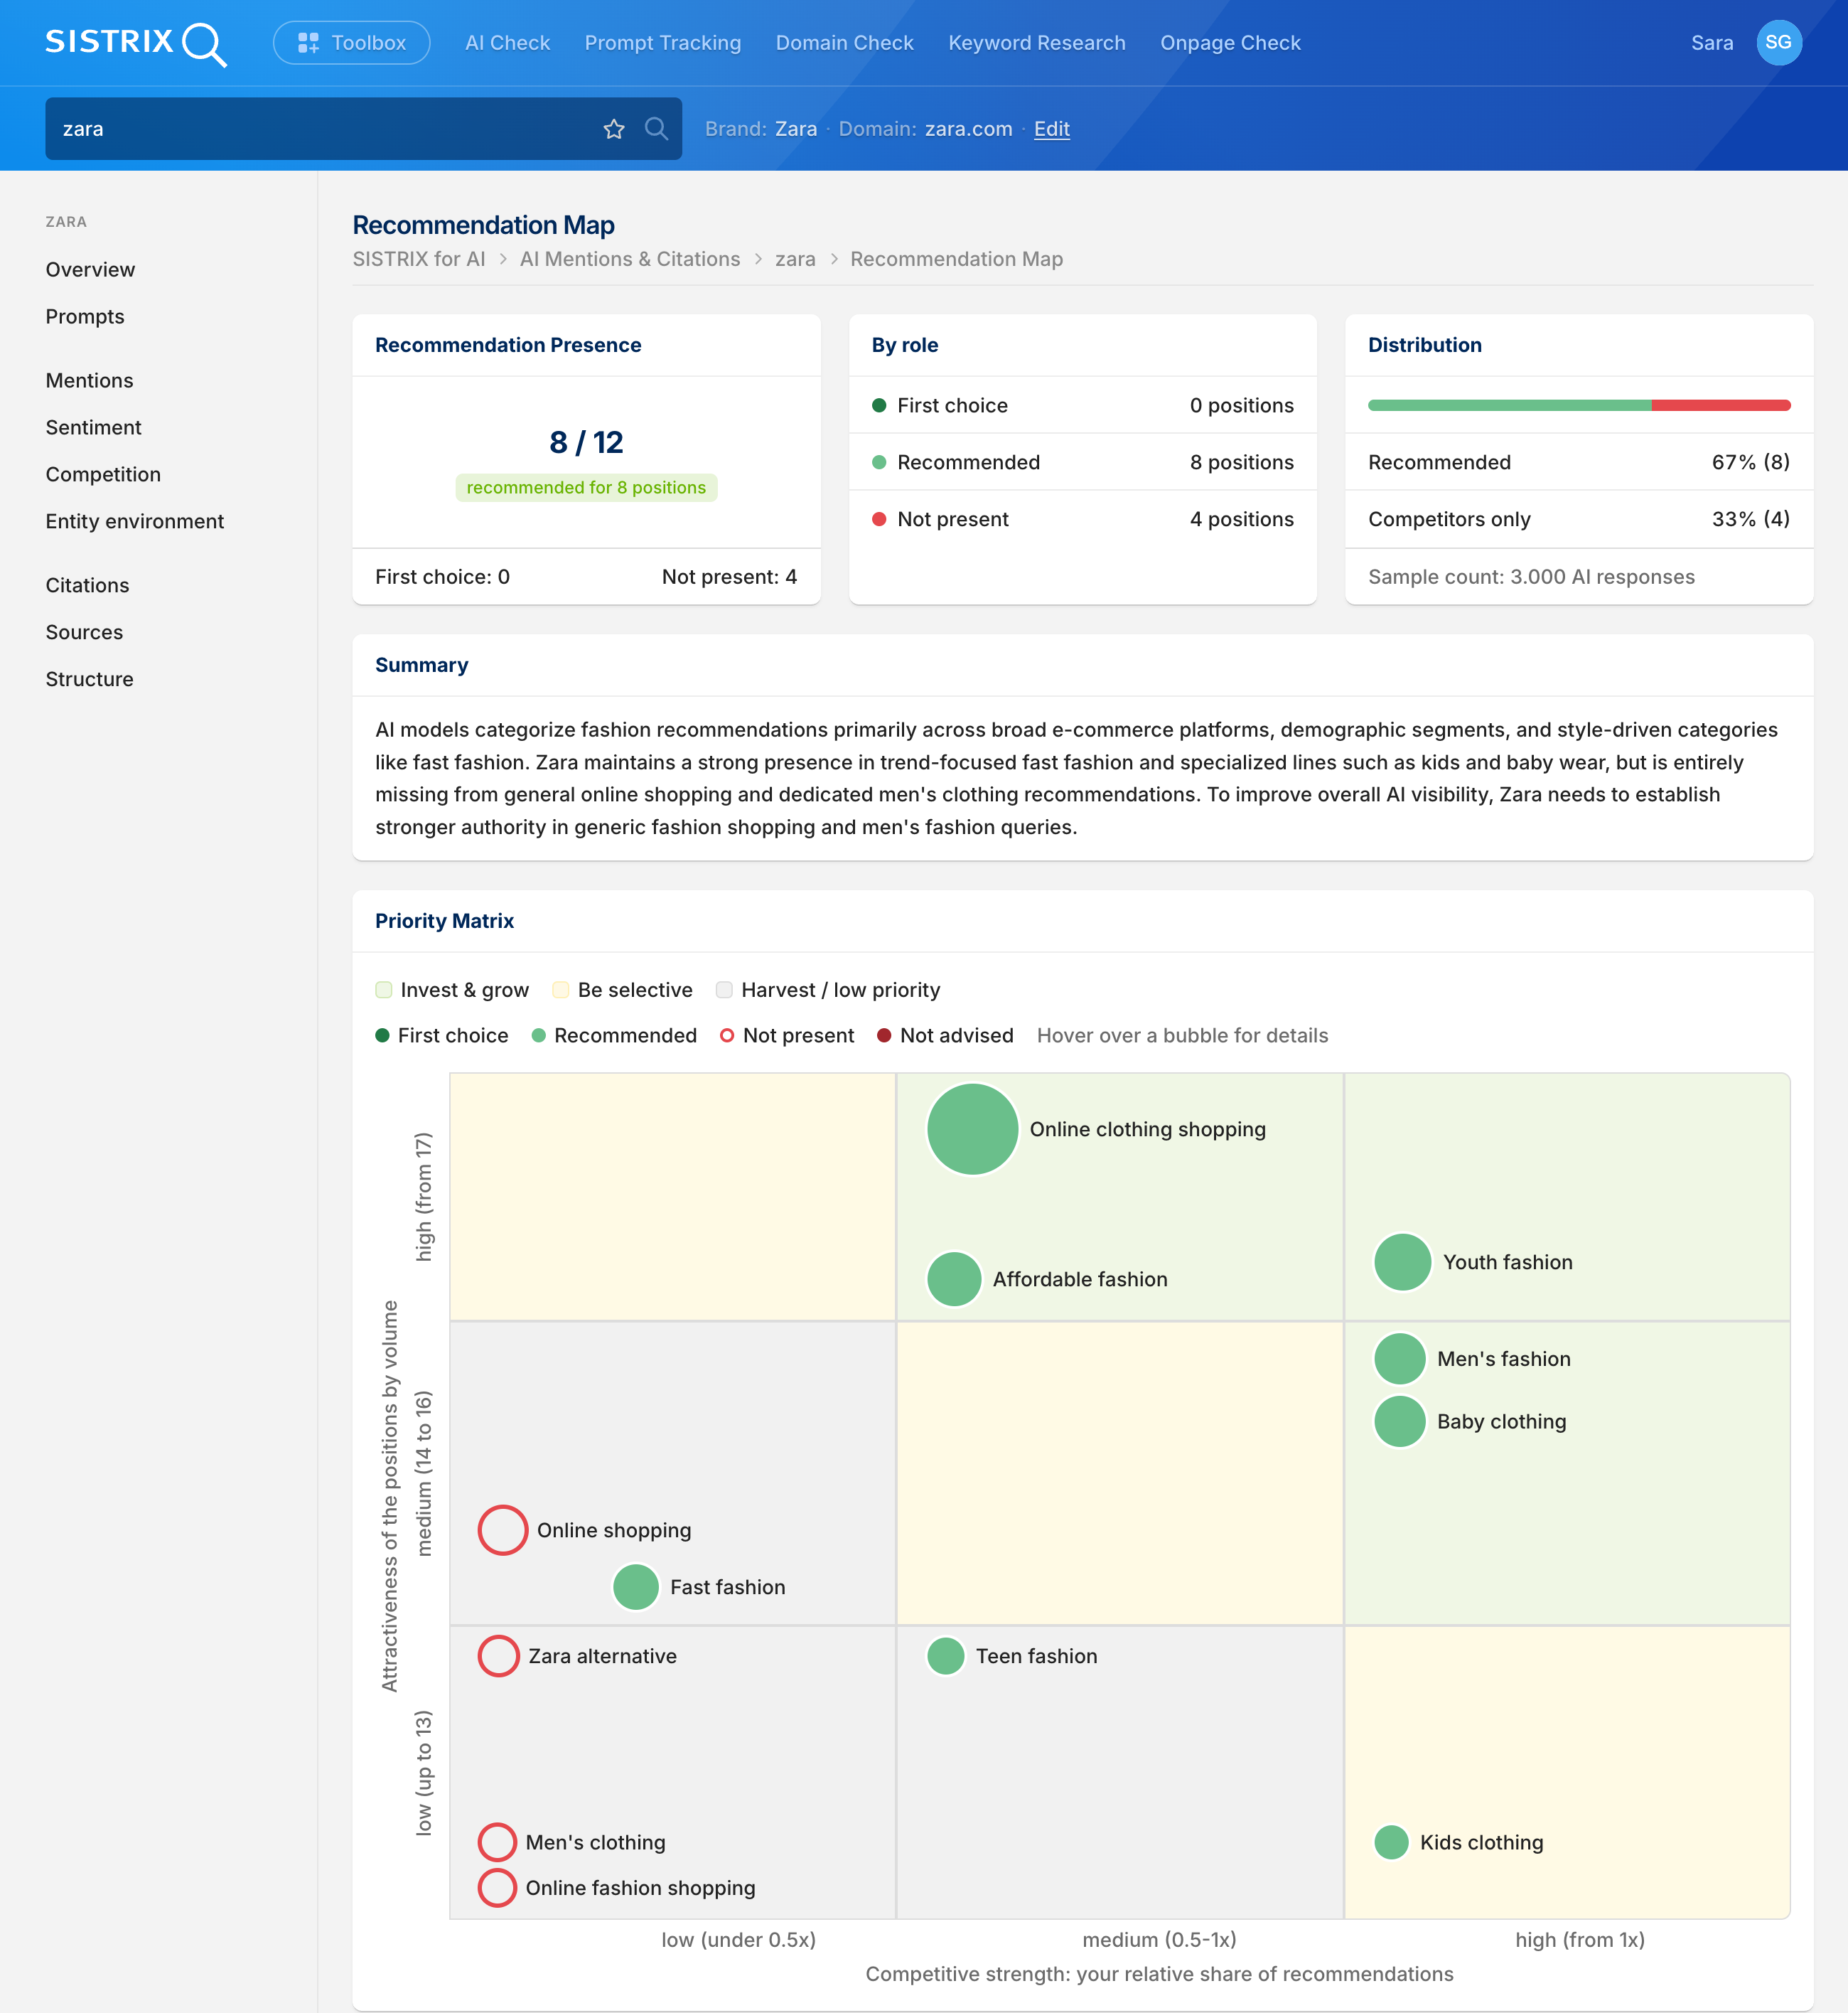Image resolution: width=1848 pixels, height=2013 pixels.
Task: Click the zara breadcrumb
Action: tap(795, 259)
